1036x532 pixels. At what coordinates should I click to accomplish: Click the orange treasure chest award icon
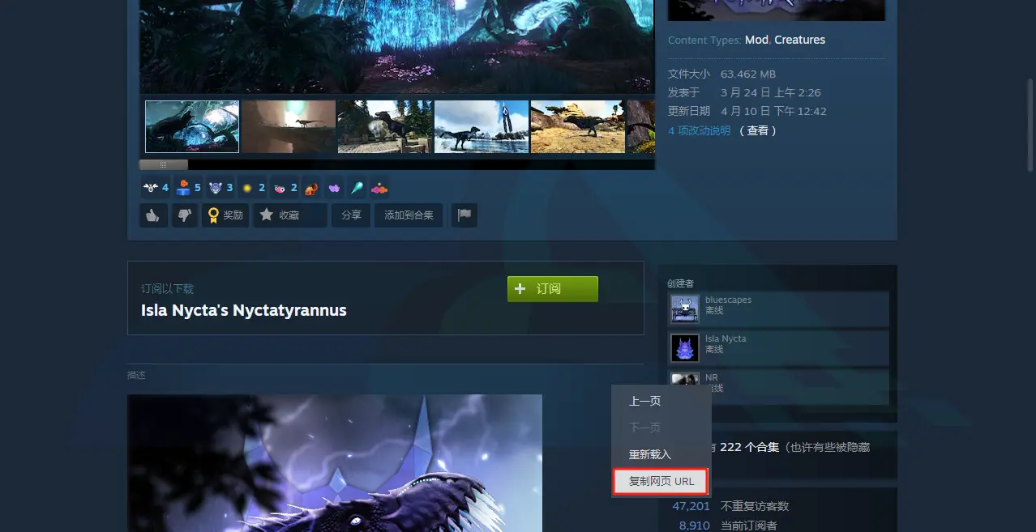pyautogui.click(x=312, y=187)
